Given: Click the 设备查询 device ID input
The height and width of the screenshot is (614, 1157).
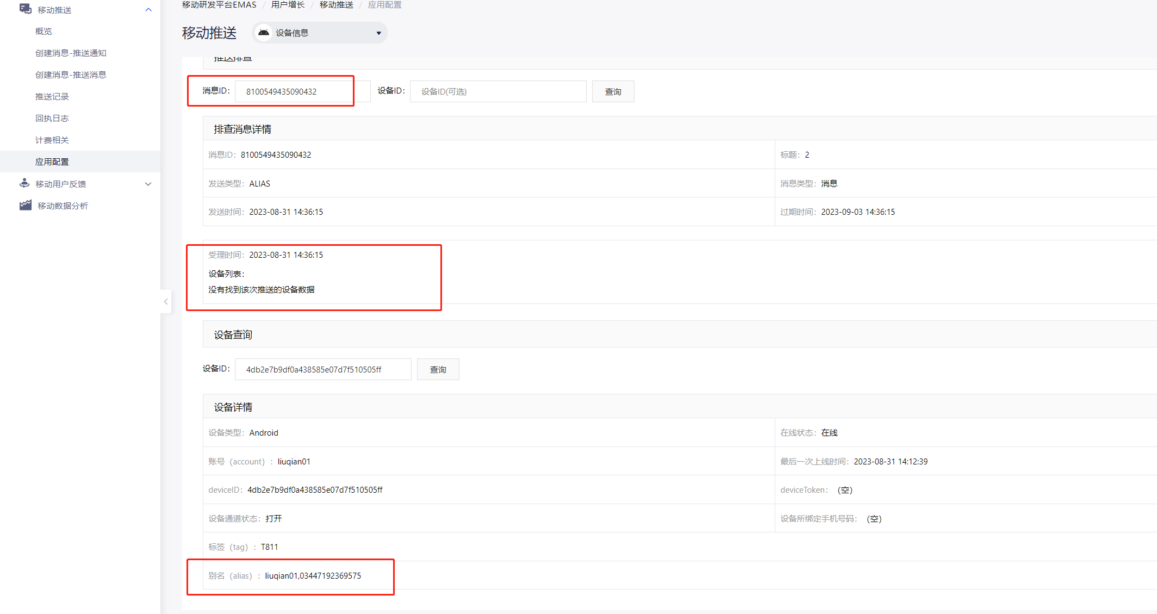Looking at the screenshot, I should click(323, 369).
